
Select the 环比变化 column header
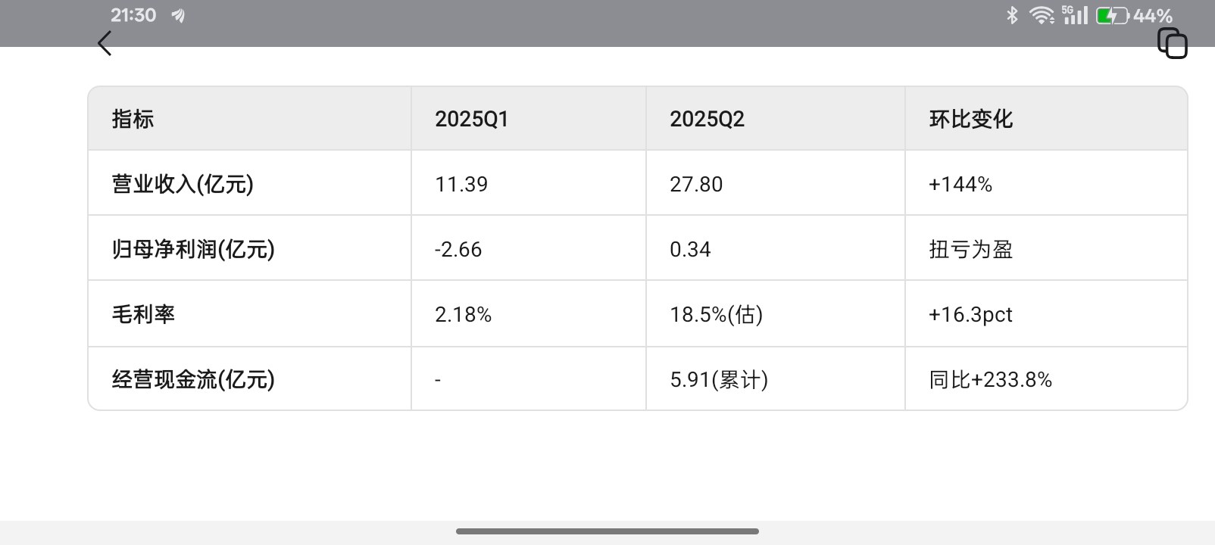pyautogui.click(x=970, y=119)
